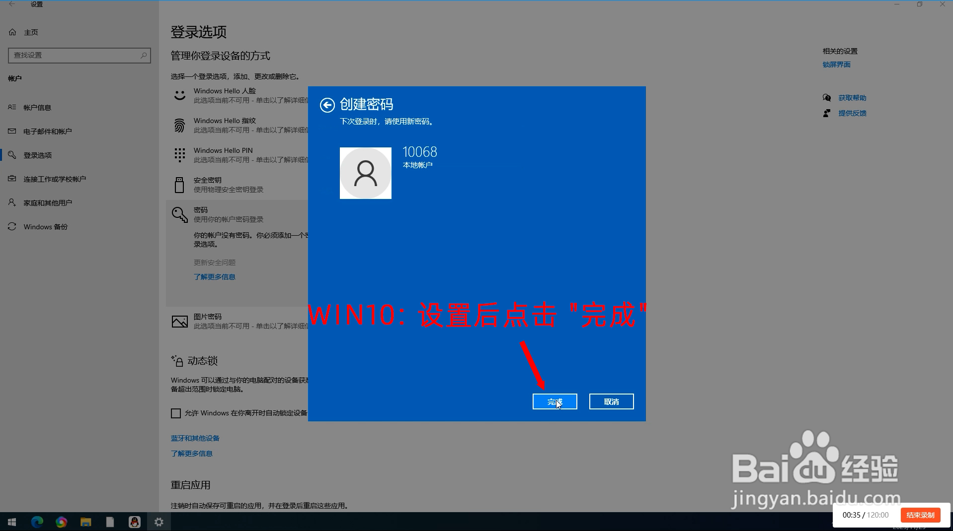Viewport: 953px width, 531px height.
Task: Open 锁屏界面 related setting link
Action: (837, 65)
